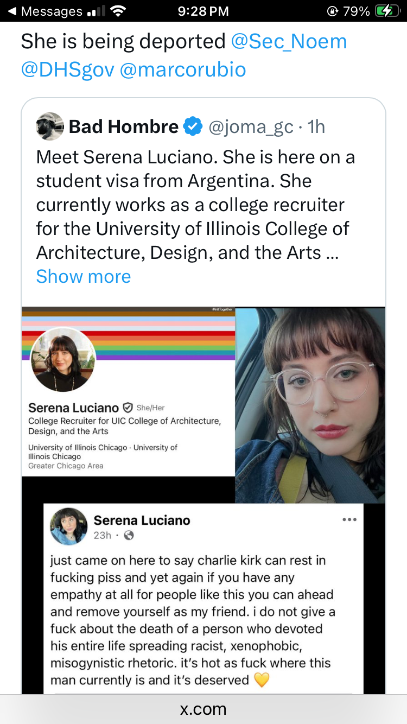Expand the quoted post with Show more

pos(84,276)
